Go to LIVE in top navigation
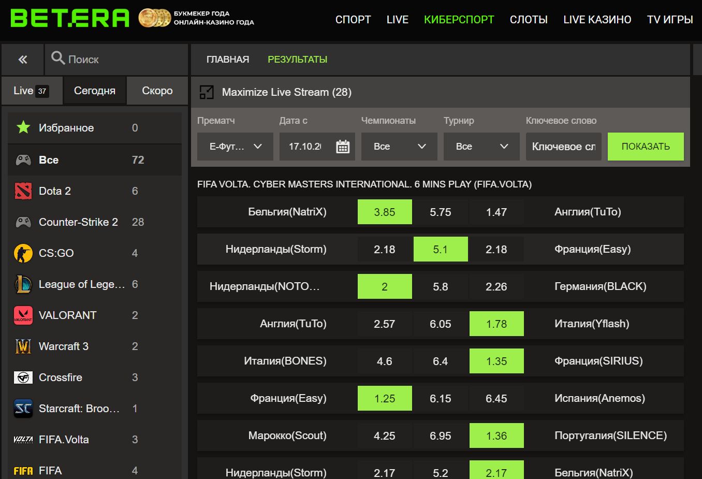Screen dimensions: 702x479 coord(398,20)
